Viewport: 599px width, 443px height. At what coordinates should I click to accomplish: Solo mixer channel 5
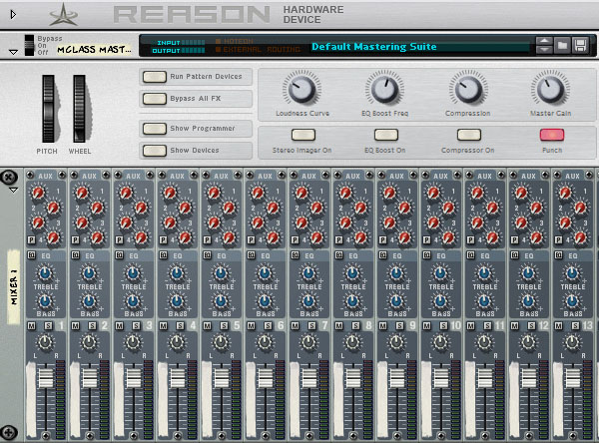pyautogui.click(x=225, y=326)
